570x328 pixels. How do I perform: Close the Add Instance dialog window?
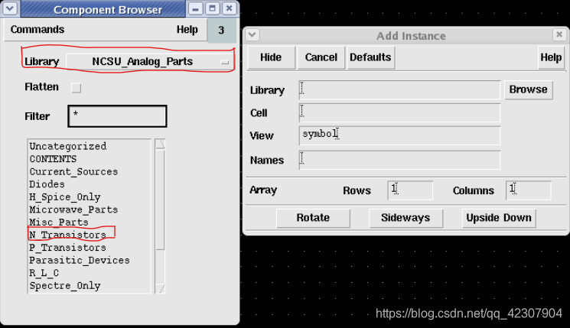pyautogui.click(x=559, y=35)
